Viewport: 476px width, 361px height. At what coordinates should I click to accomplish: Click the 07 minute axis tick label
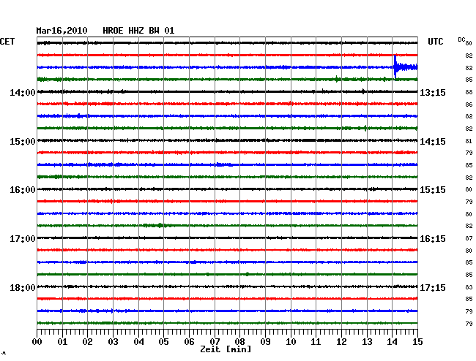tap(215, 342)
